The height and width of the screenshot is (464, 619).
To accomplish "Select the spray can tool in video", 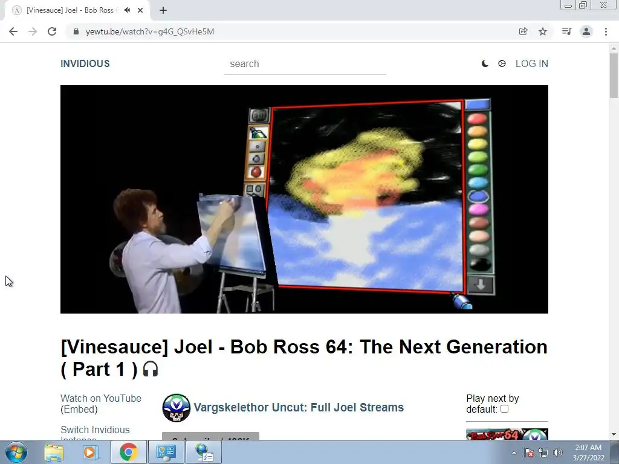I will click(x=258, y=133).
